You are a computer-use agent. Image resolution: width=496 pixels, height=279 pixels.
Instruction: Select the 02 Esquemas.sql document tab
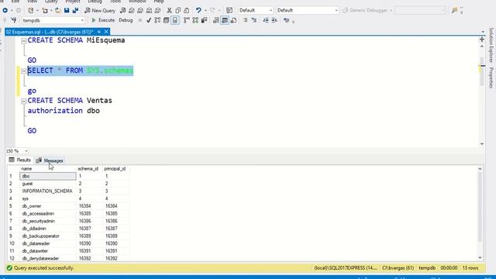50,32
